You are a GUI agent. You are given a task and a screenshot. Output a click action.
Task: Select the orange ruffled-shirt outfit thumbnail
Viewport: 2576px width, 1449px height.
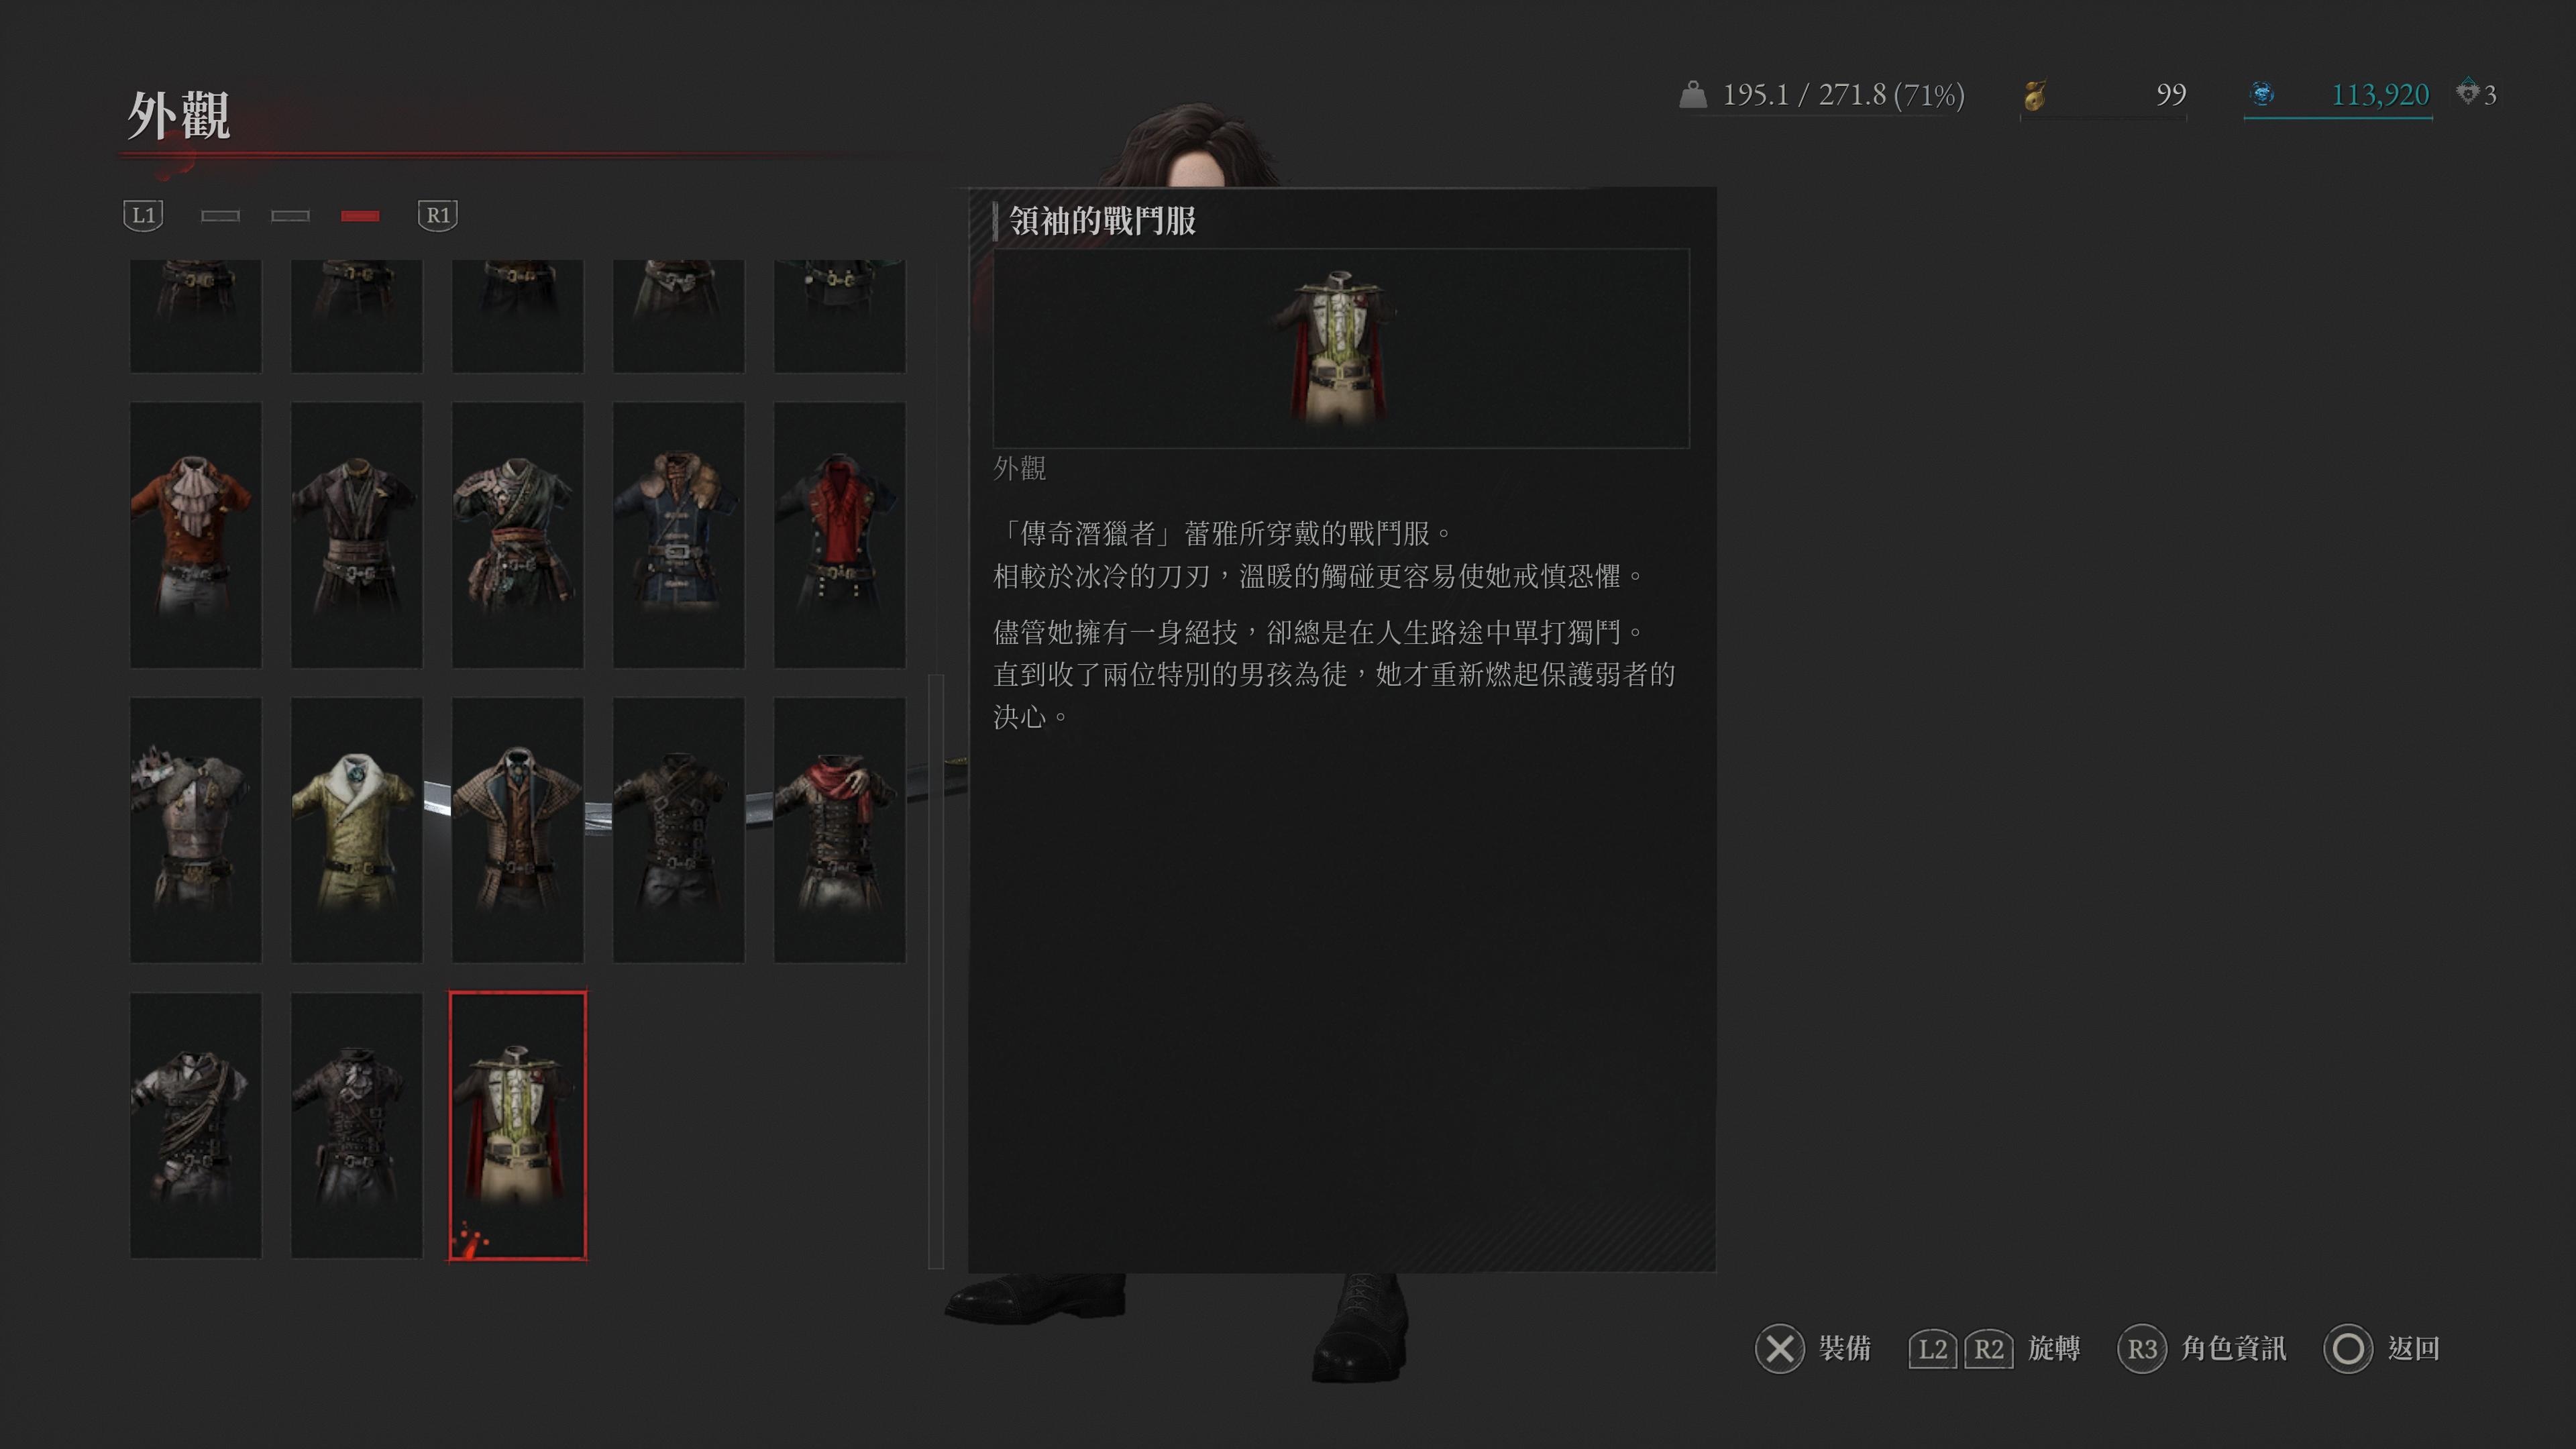(x=195, y=535)
